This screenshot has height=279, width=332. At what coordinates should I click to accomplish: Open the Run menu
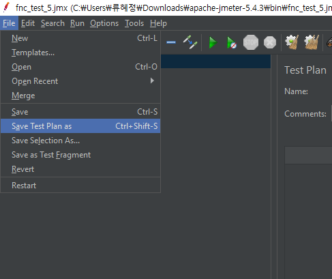[x=77, y=23]
